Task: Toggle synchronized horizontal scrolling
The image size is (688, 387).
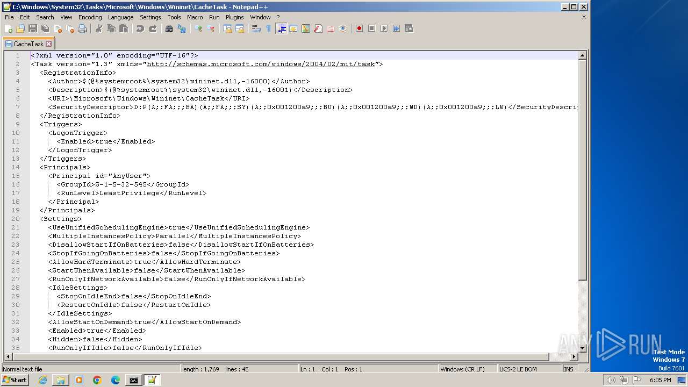Action: click(240, 28)
